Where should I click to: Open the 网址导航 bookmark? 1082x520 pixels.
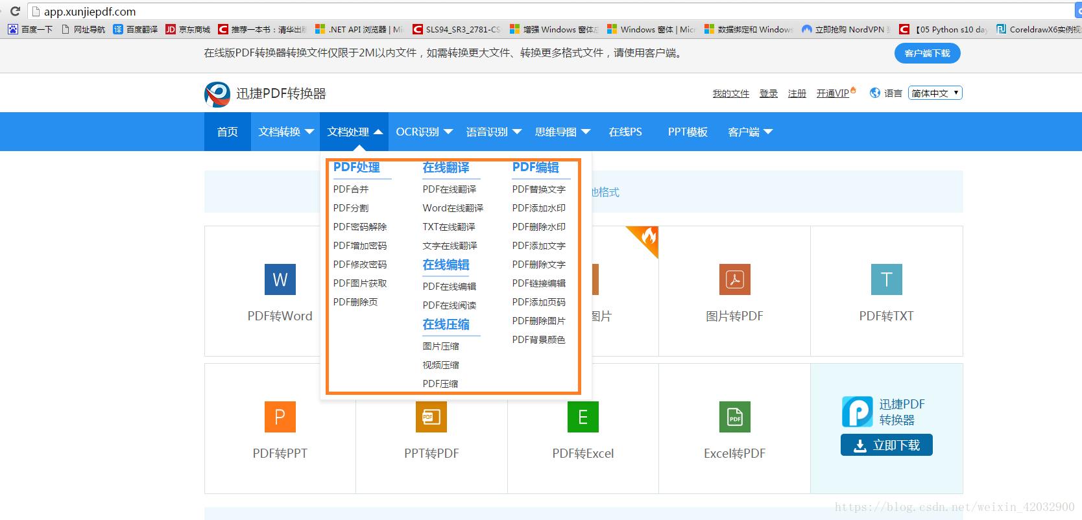tap(83, 29)
